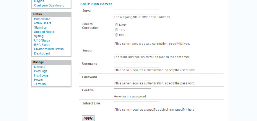Click the Subject Line text box

coord(136,105)
